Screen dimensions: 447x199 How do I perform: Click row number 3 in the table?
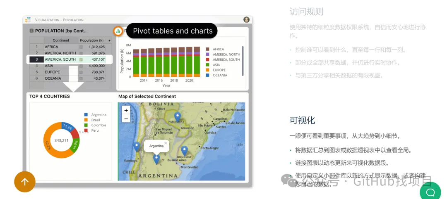[36, 59]
